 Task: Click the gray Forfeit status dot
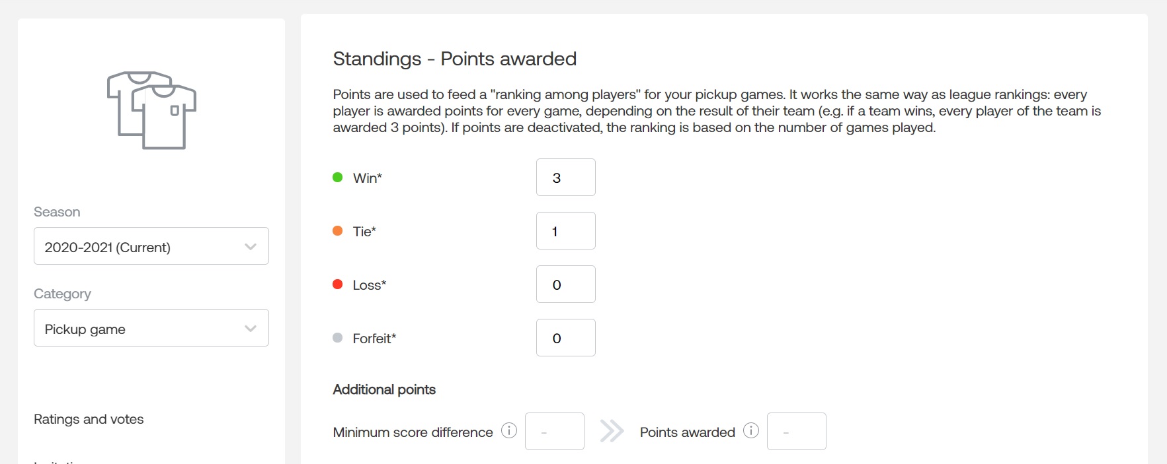[338, 338]
